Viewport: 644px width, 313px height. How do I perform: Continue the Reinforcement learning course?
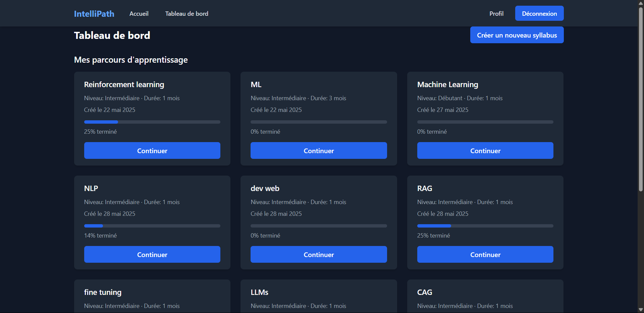152,151
